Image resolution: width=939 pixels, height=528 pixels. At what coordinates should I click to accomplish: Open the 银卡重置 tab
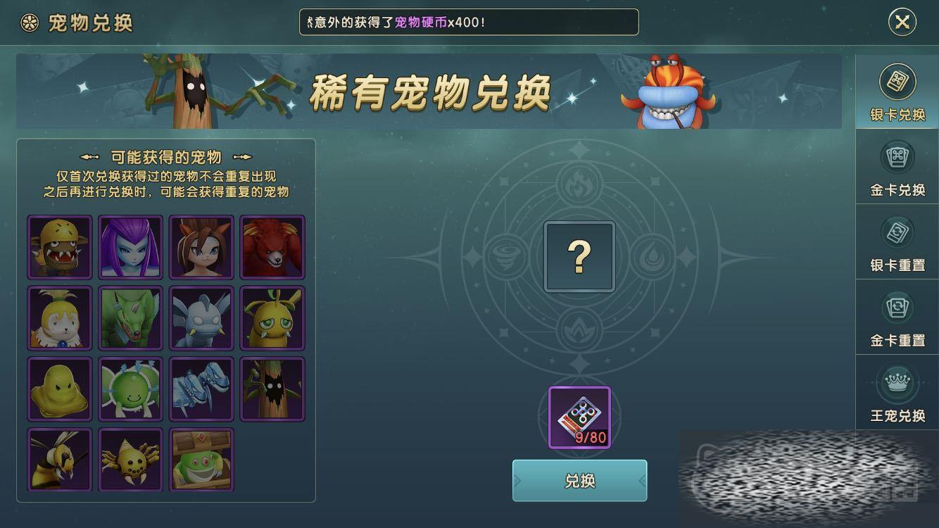[x=897, y=243]
